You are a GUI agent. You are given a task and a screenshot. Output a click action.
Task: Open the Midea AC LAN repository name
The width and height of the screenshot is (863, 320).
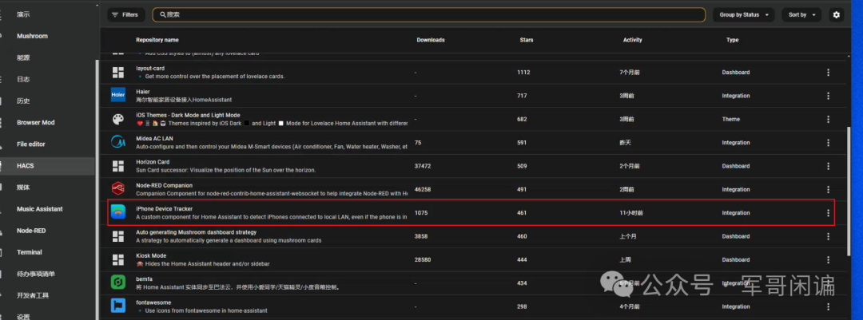click(x=154, y=139)
